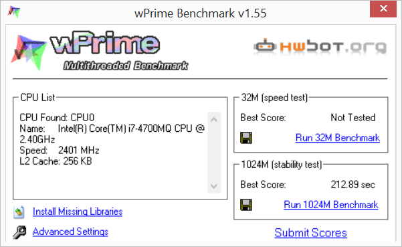Open Submit Scores link
This screenshot has width=402, height=247.
[x=311, y=233]
